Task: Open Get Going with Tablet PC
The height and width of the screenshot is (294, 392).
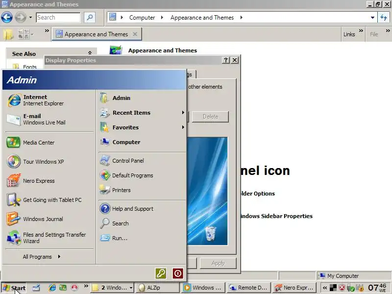Action: [x=49, y=200]
